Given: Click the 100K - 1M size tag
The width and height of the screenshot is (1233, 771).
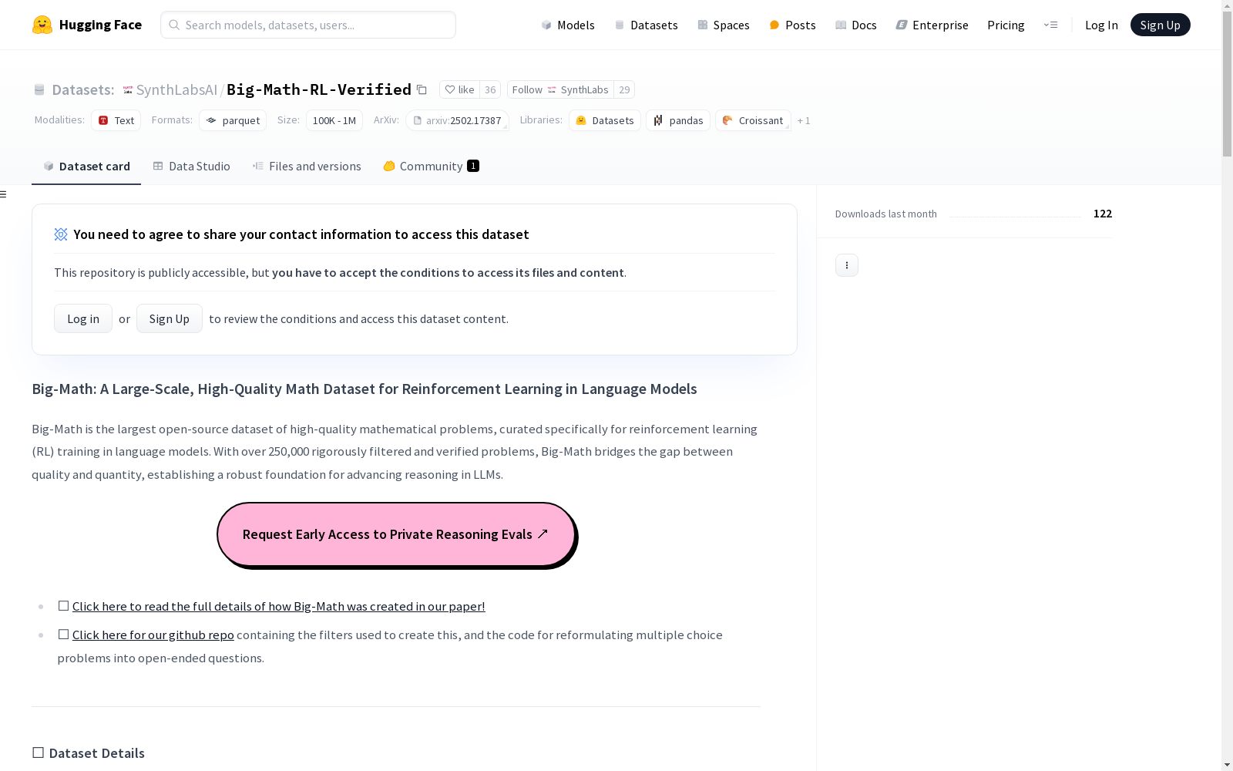Looking at the screenshot, I should pyautogui.click(x=334, y=120).
